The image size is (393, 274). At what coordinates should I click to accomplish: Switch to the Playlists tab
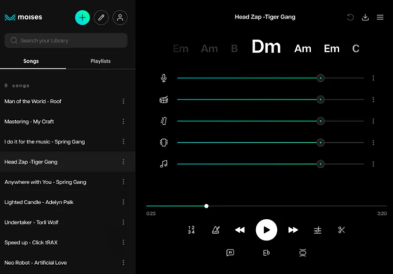[100, 61]
